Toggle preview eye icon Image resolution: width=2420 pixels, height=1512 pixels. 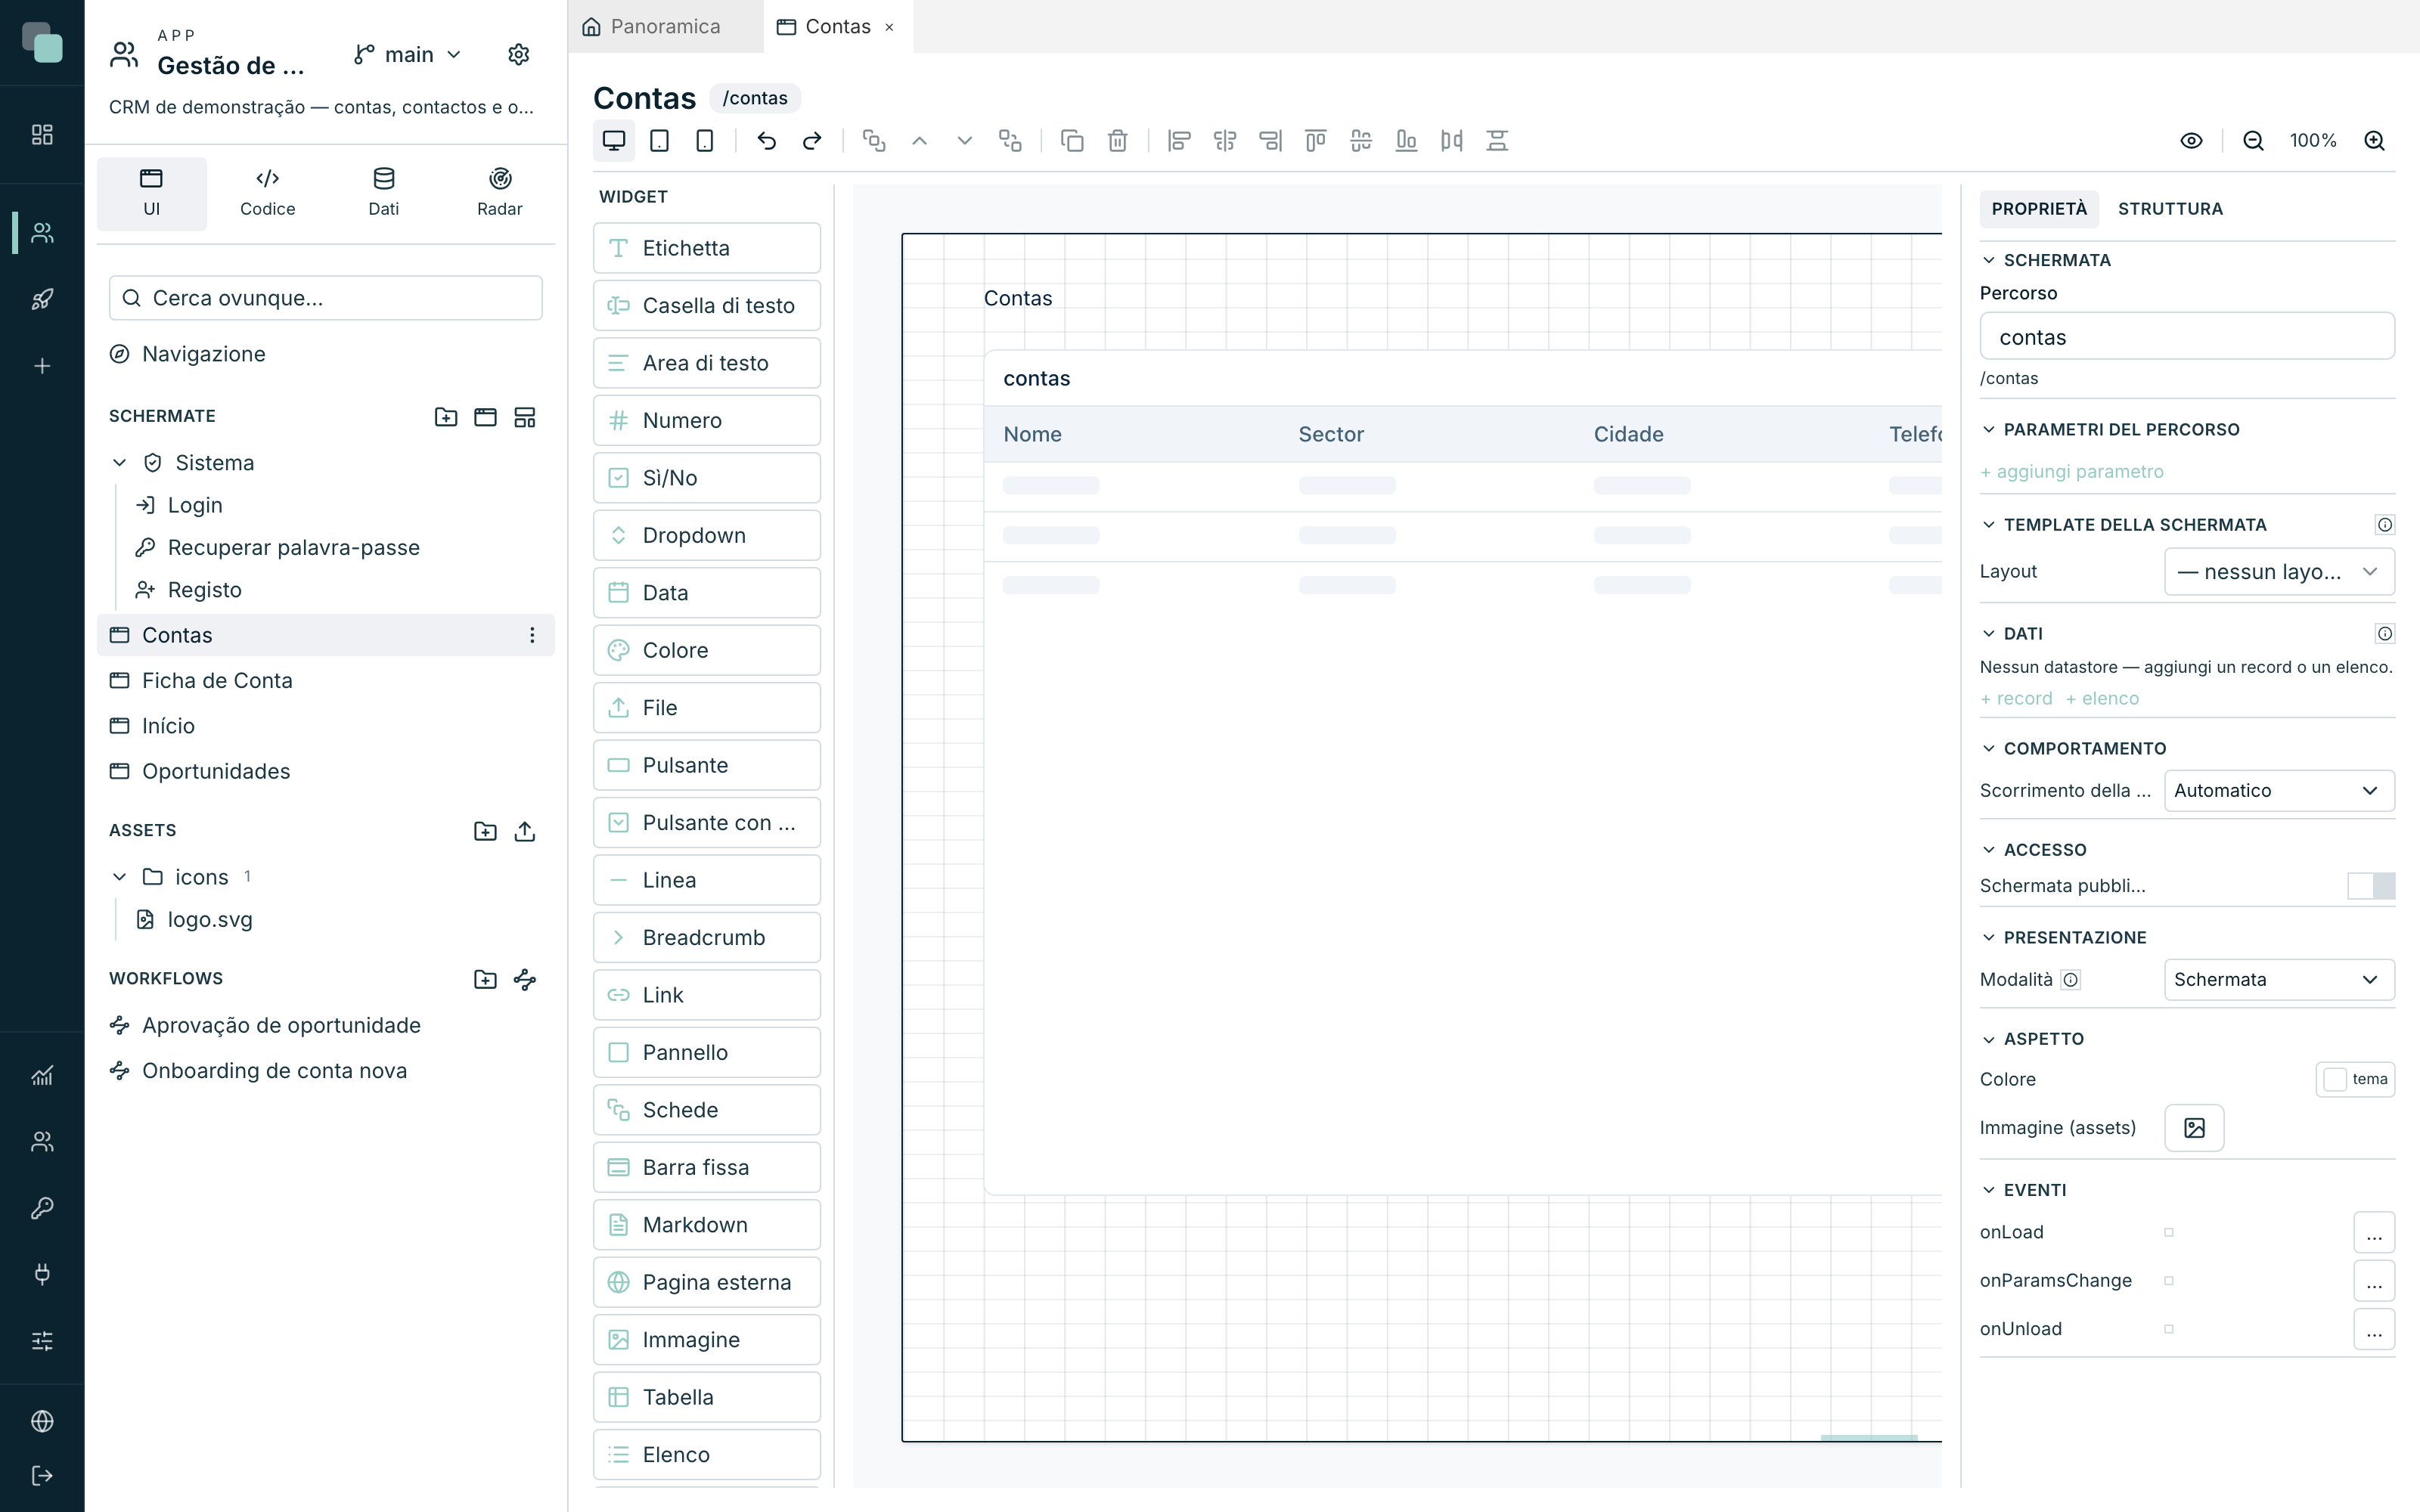click(x=2191, y=141)
